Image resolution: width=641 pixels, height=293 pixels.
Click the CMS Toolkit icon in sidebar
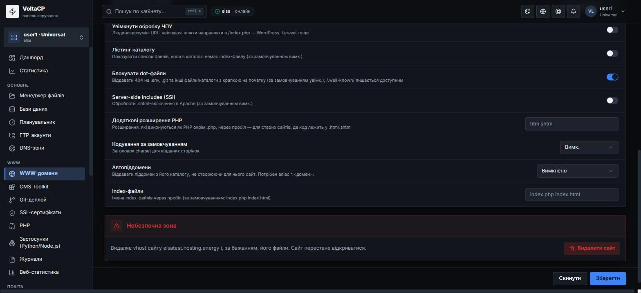pyautogui.click(x=12, y=187)
